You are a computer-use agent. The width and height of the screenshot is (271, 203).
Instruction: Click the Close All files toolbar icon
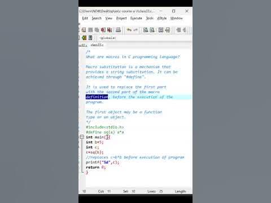point(110,30)
